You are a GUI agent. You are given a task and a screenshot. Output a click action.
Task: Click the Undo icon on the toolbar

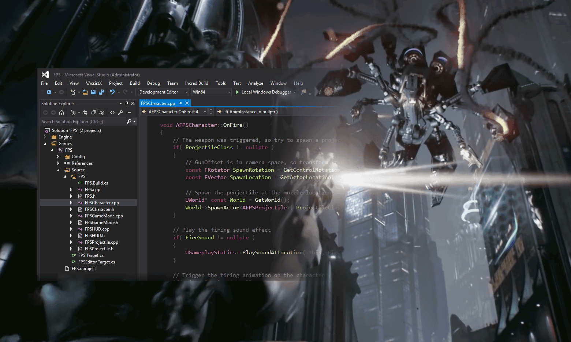coord(112,92)
